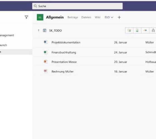This screenshot has width=156, height=139.
Task: Click Müller in the Projektdokumentation row
Action: click(x=150, y=42)
